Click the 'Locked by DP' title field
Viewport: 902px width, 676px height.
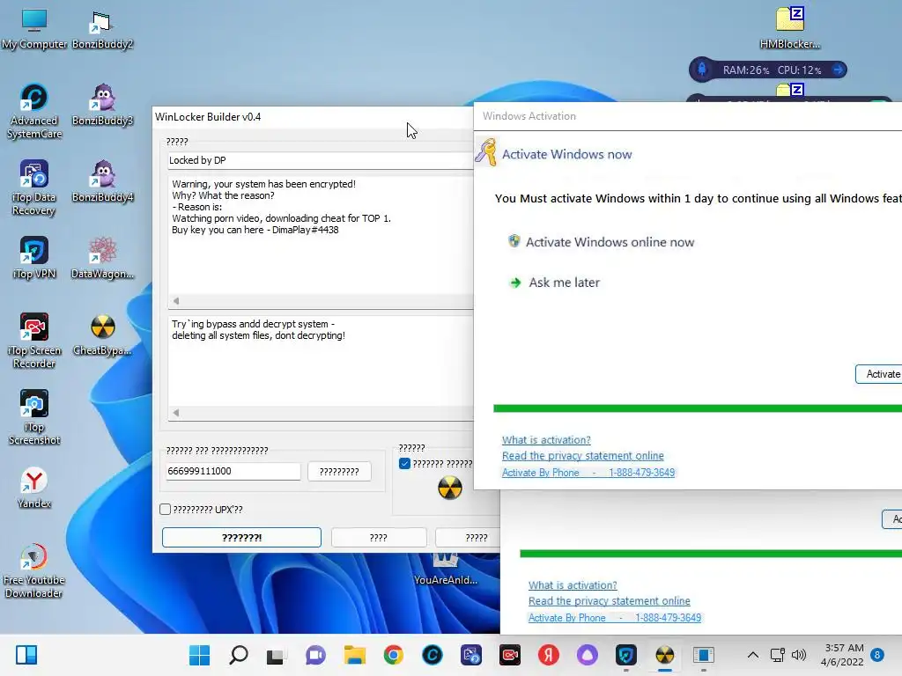(x=320, y=160)
